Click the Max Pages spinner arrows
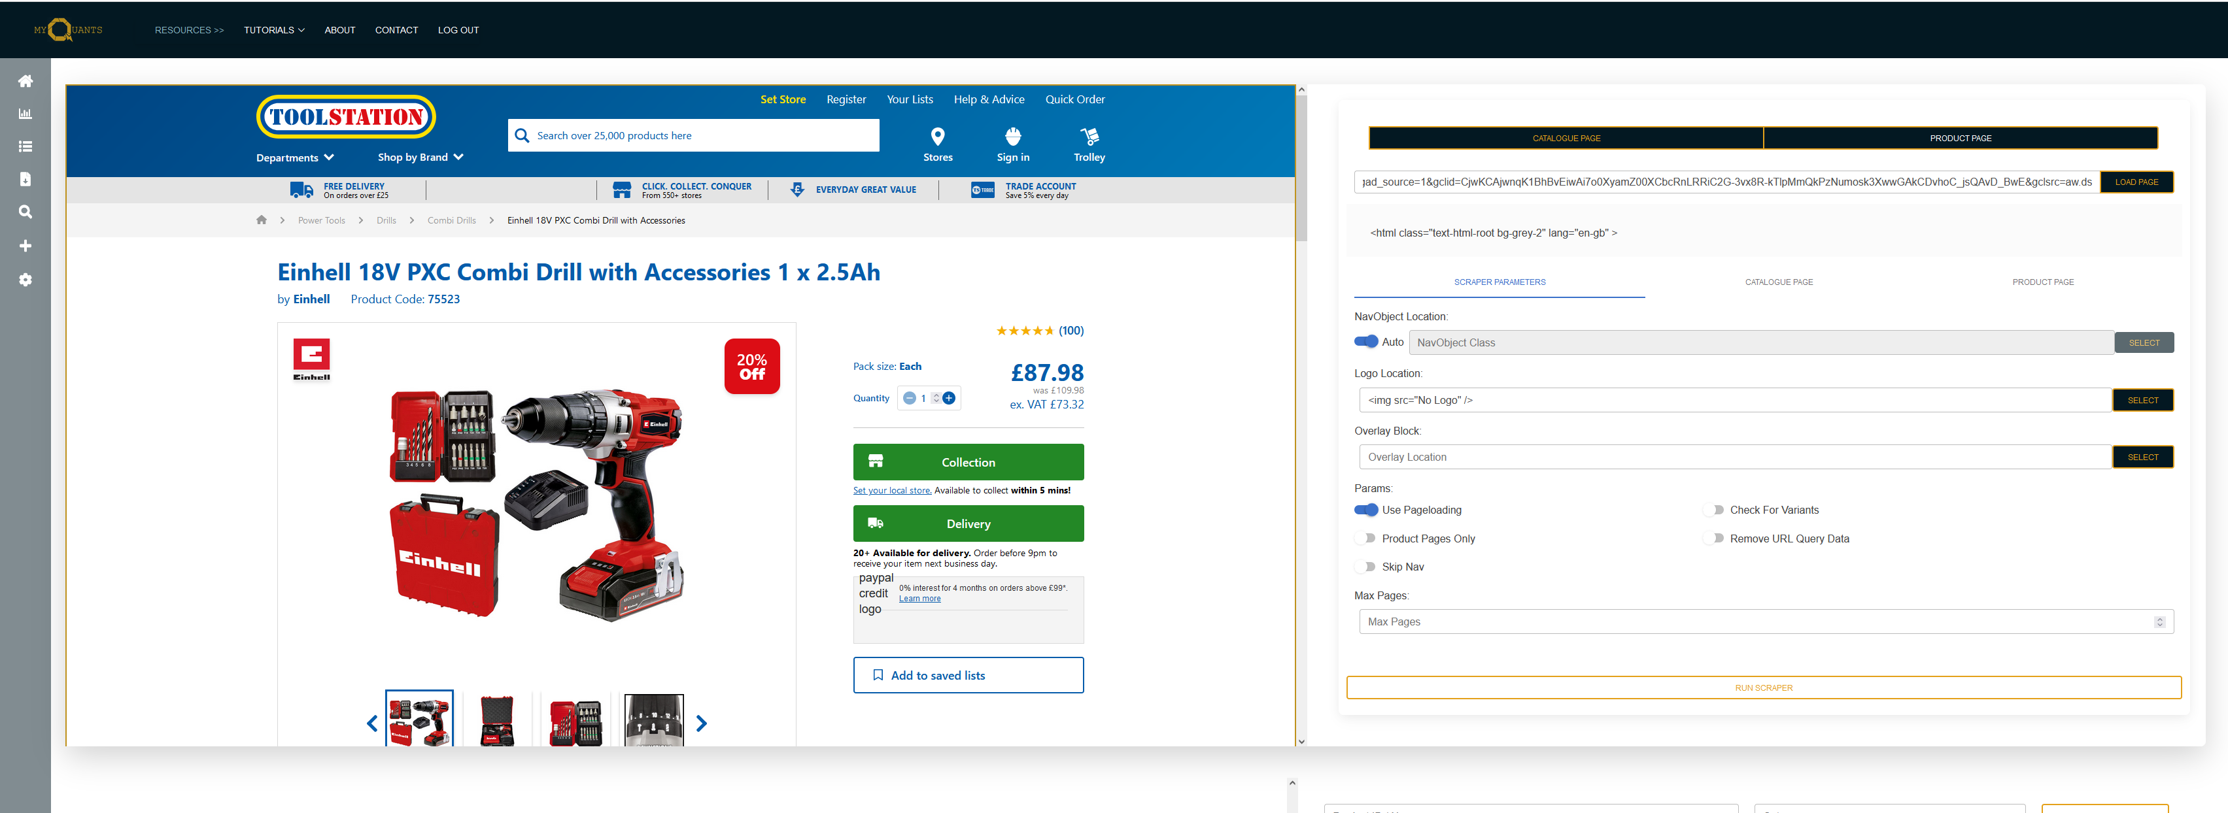 pyautogui.click(x=2159, y=622)
